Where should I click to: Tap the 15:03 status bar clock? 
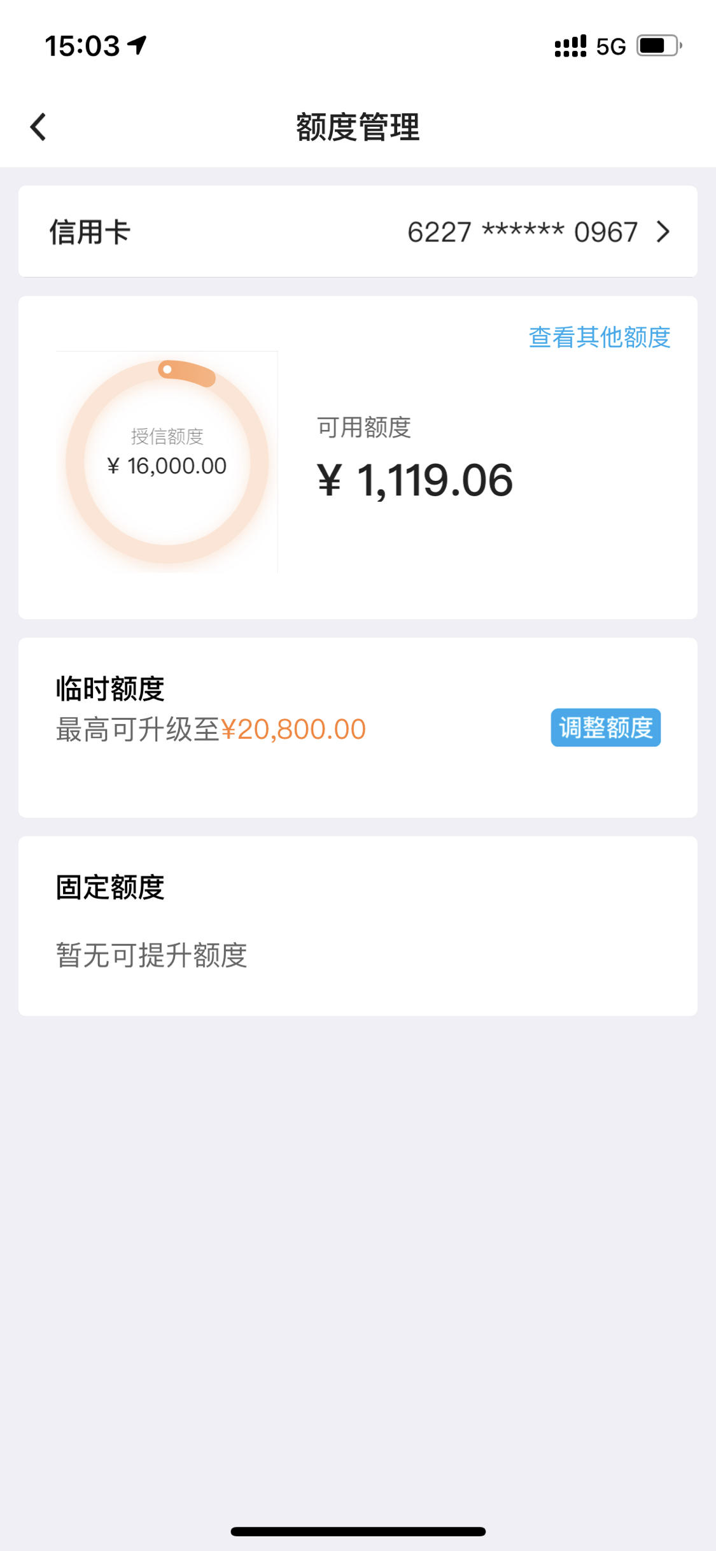82,46
